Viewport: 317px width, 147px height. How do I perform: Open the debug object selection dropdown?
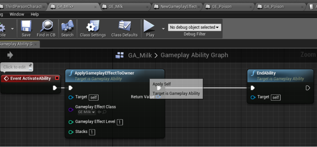(194, 27)
